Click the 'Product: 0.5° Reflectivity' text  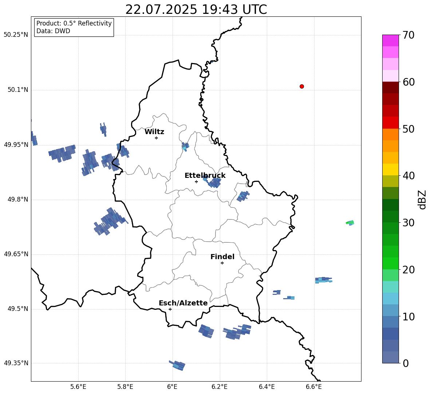74,23
